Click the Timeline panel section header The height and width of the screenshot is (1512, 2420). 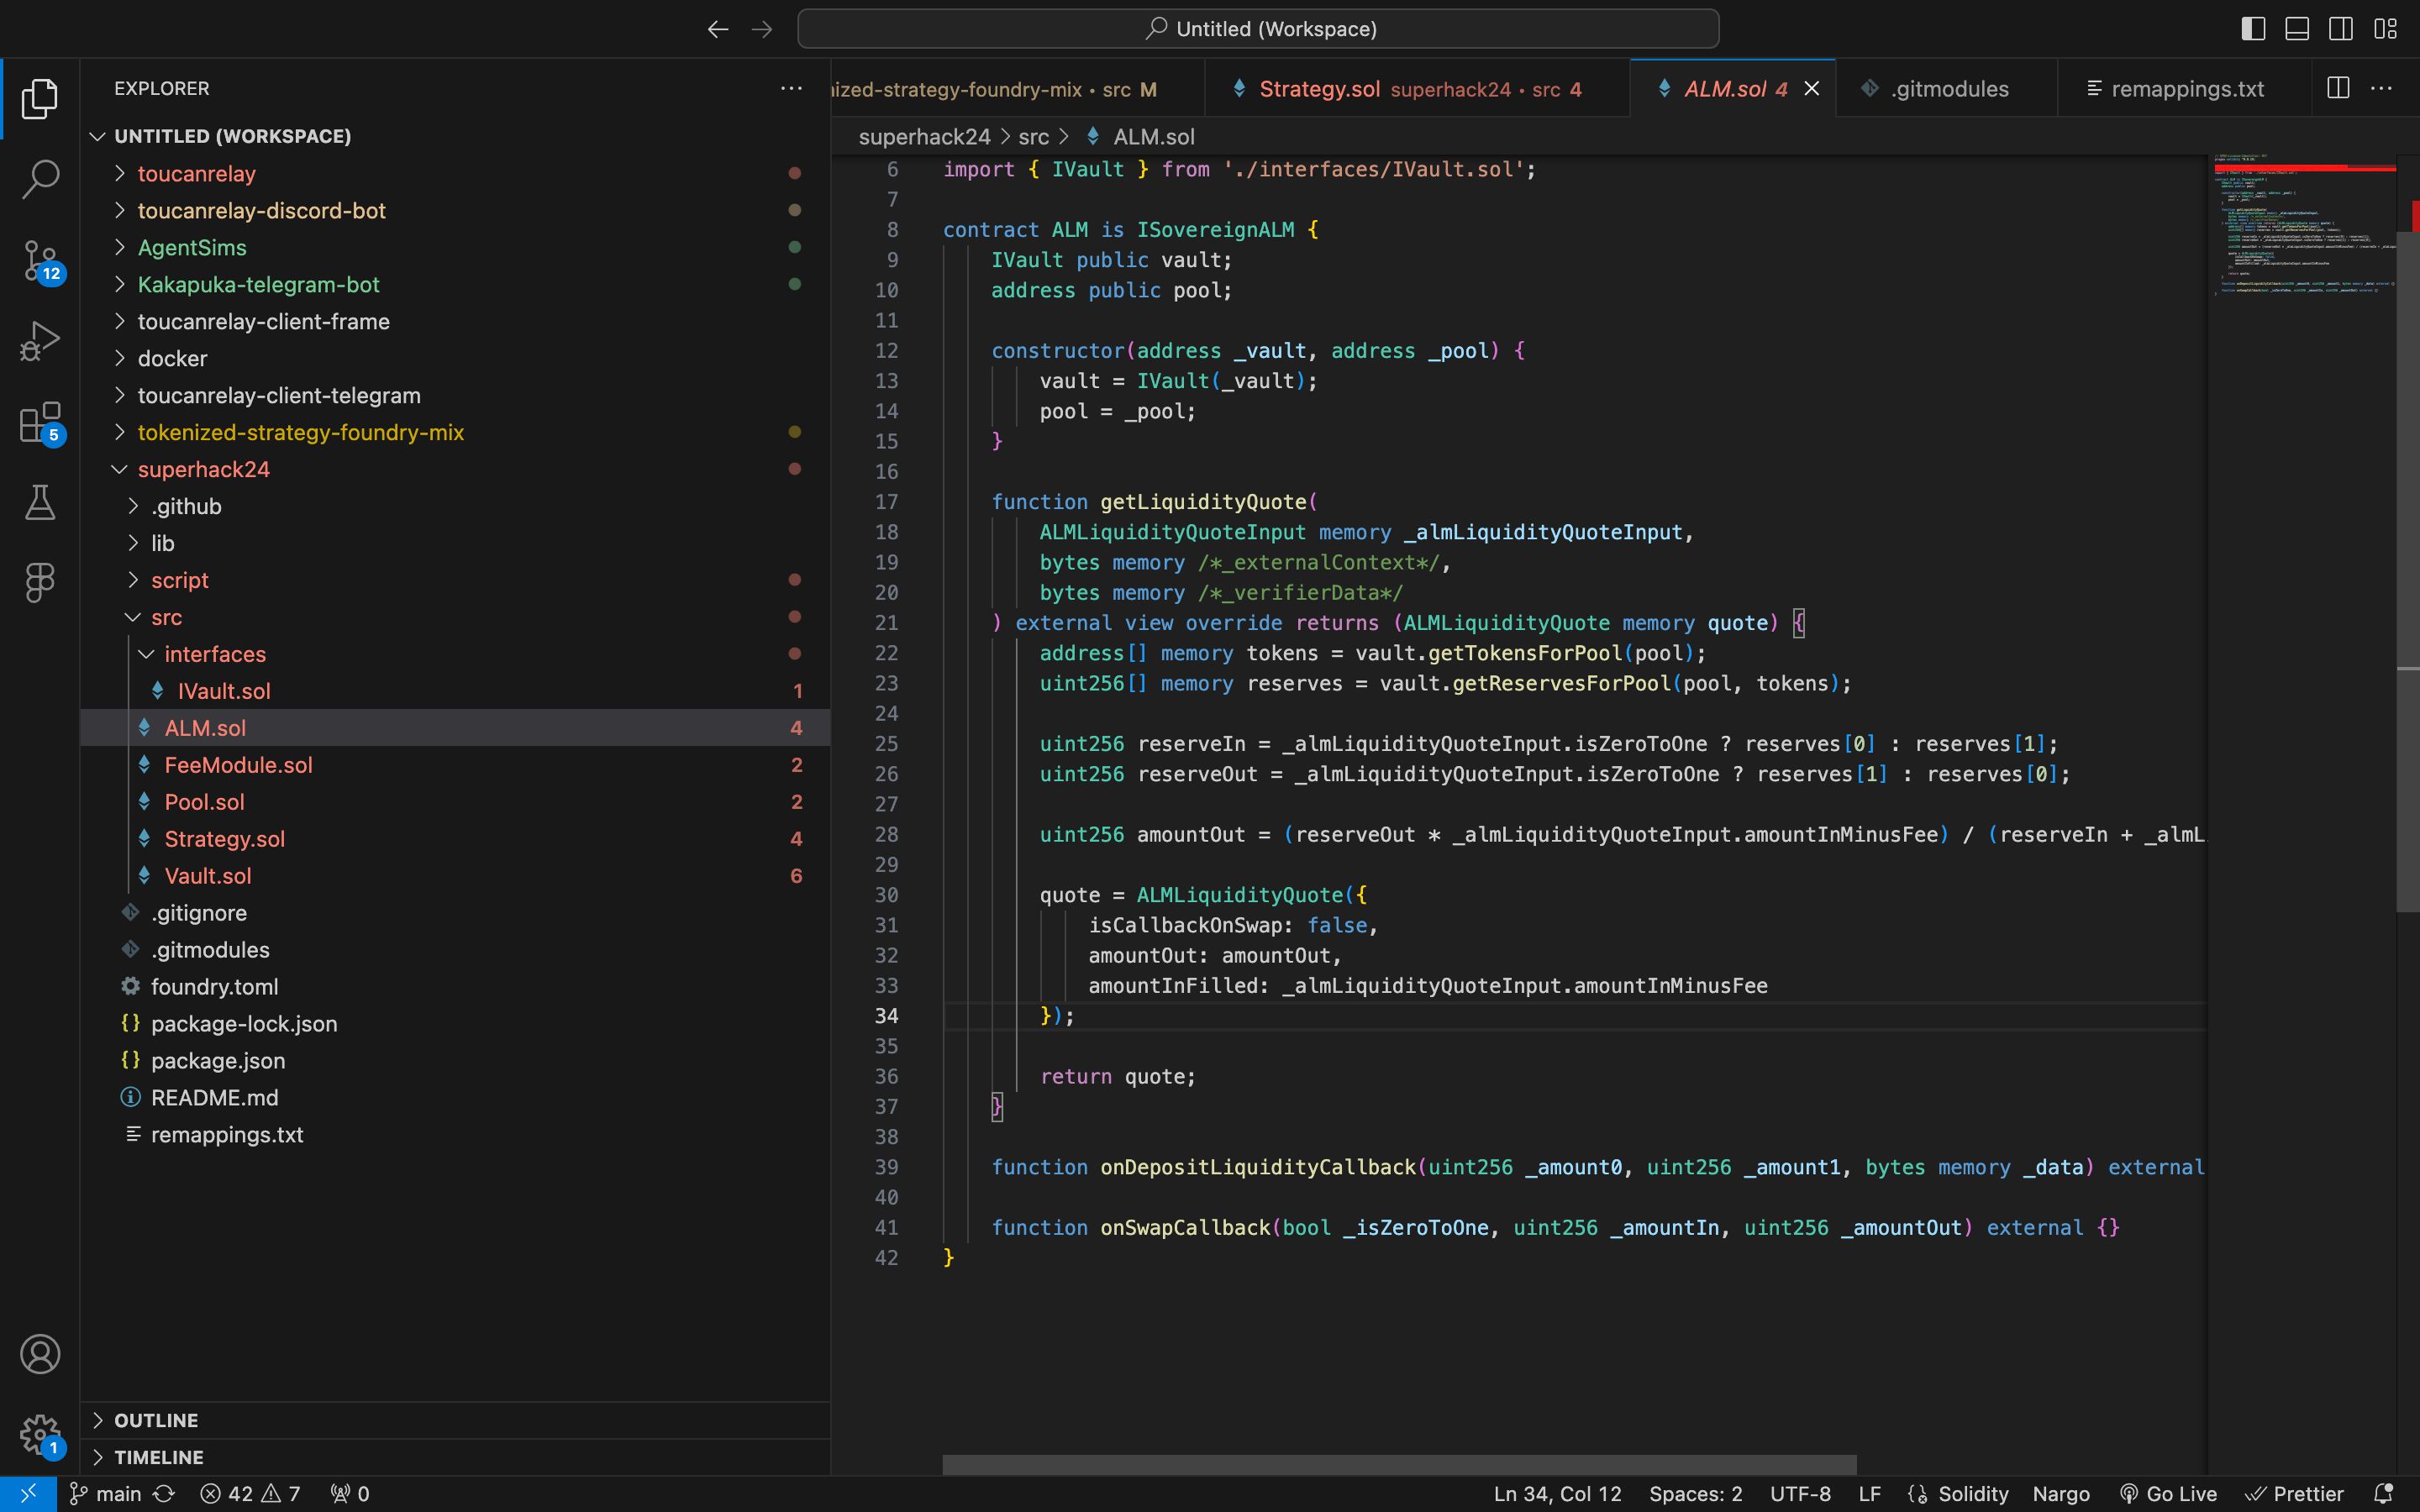pos(159,1457)
